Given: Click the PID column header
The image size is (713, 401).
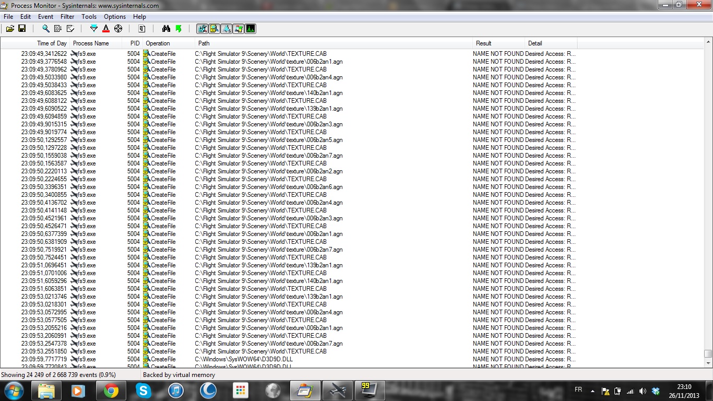Looking at the screenshot, I should (133, 43).
